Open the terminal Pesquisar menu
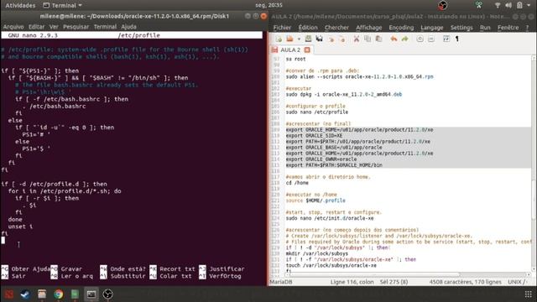 click(x=76, y=26)
